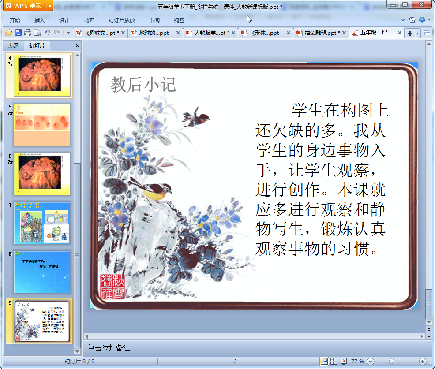Create a new document tab with plus icon
Viewport: 435px width, 369px height.
click(410, 33)
